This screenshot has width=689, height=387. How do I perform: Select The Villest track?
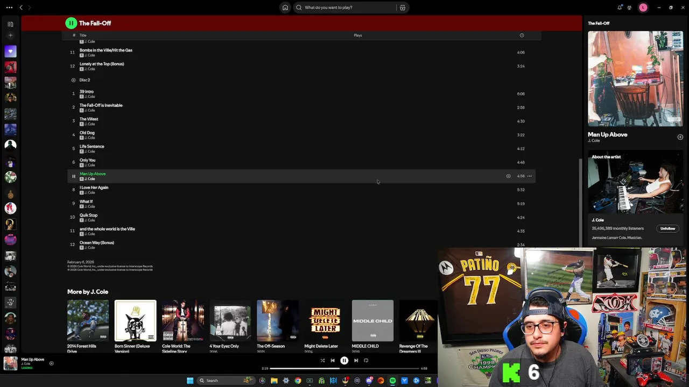(89, 119)
